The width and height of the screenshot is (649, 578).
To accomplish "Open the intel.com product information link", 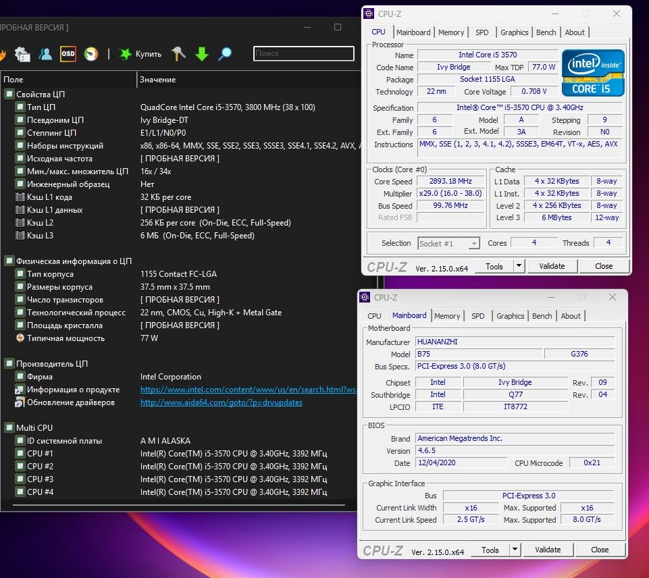I will point(249,390).
